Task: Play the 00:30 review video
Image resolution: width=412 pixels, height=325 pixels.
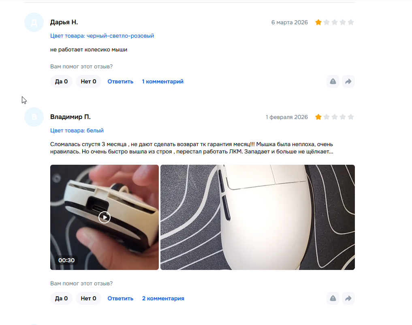Action: [104, 217]
